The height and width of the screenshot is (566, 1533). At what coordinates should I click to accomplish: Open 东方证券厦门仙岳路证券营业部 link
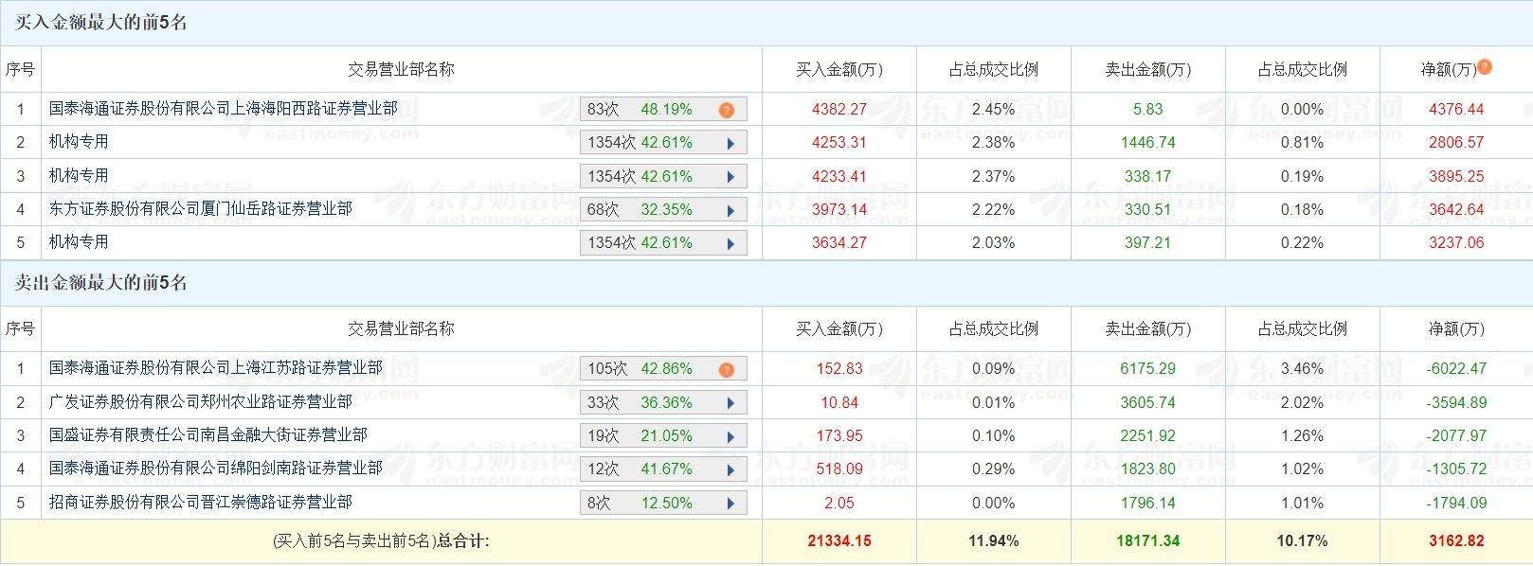200,208
